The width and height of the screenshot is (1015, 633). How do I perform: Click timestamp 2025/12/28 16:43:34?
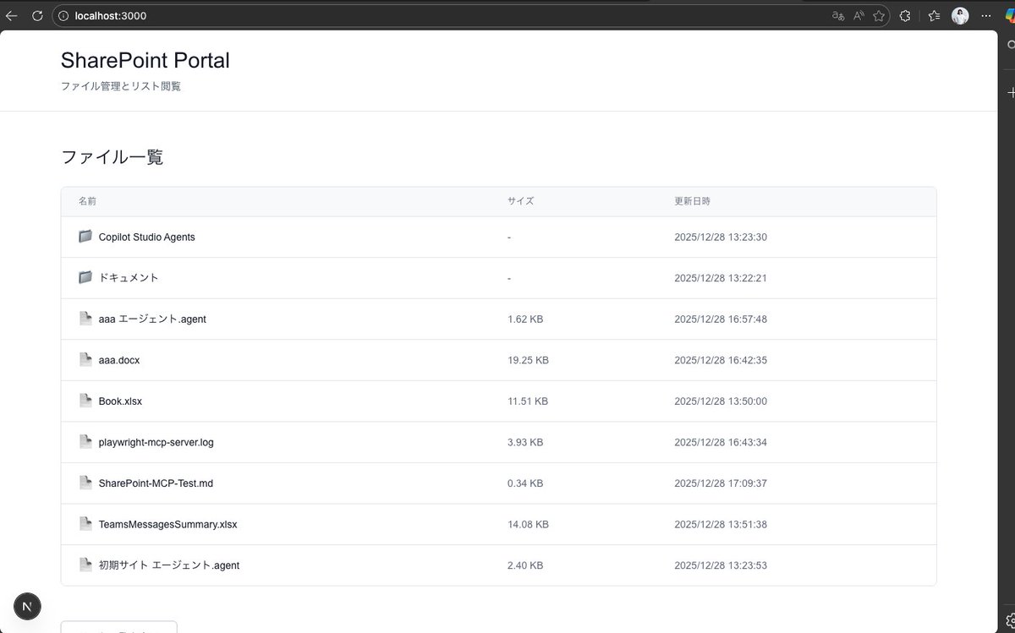721,442
